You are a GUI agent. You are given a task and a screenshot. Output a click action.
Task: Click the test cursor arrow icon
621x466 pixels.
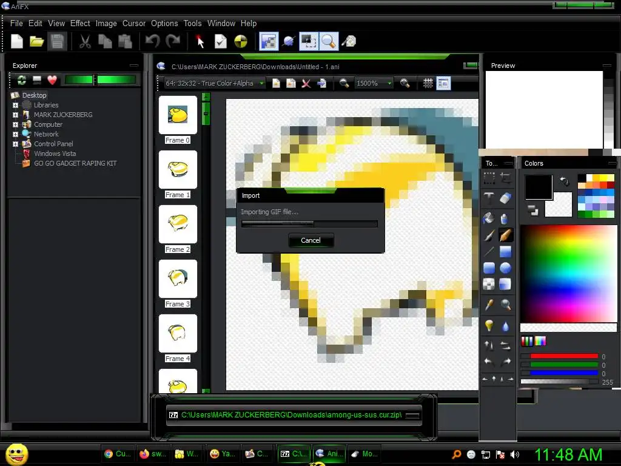tap(200, 41)
